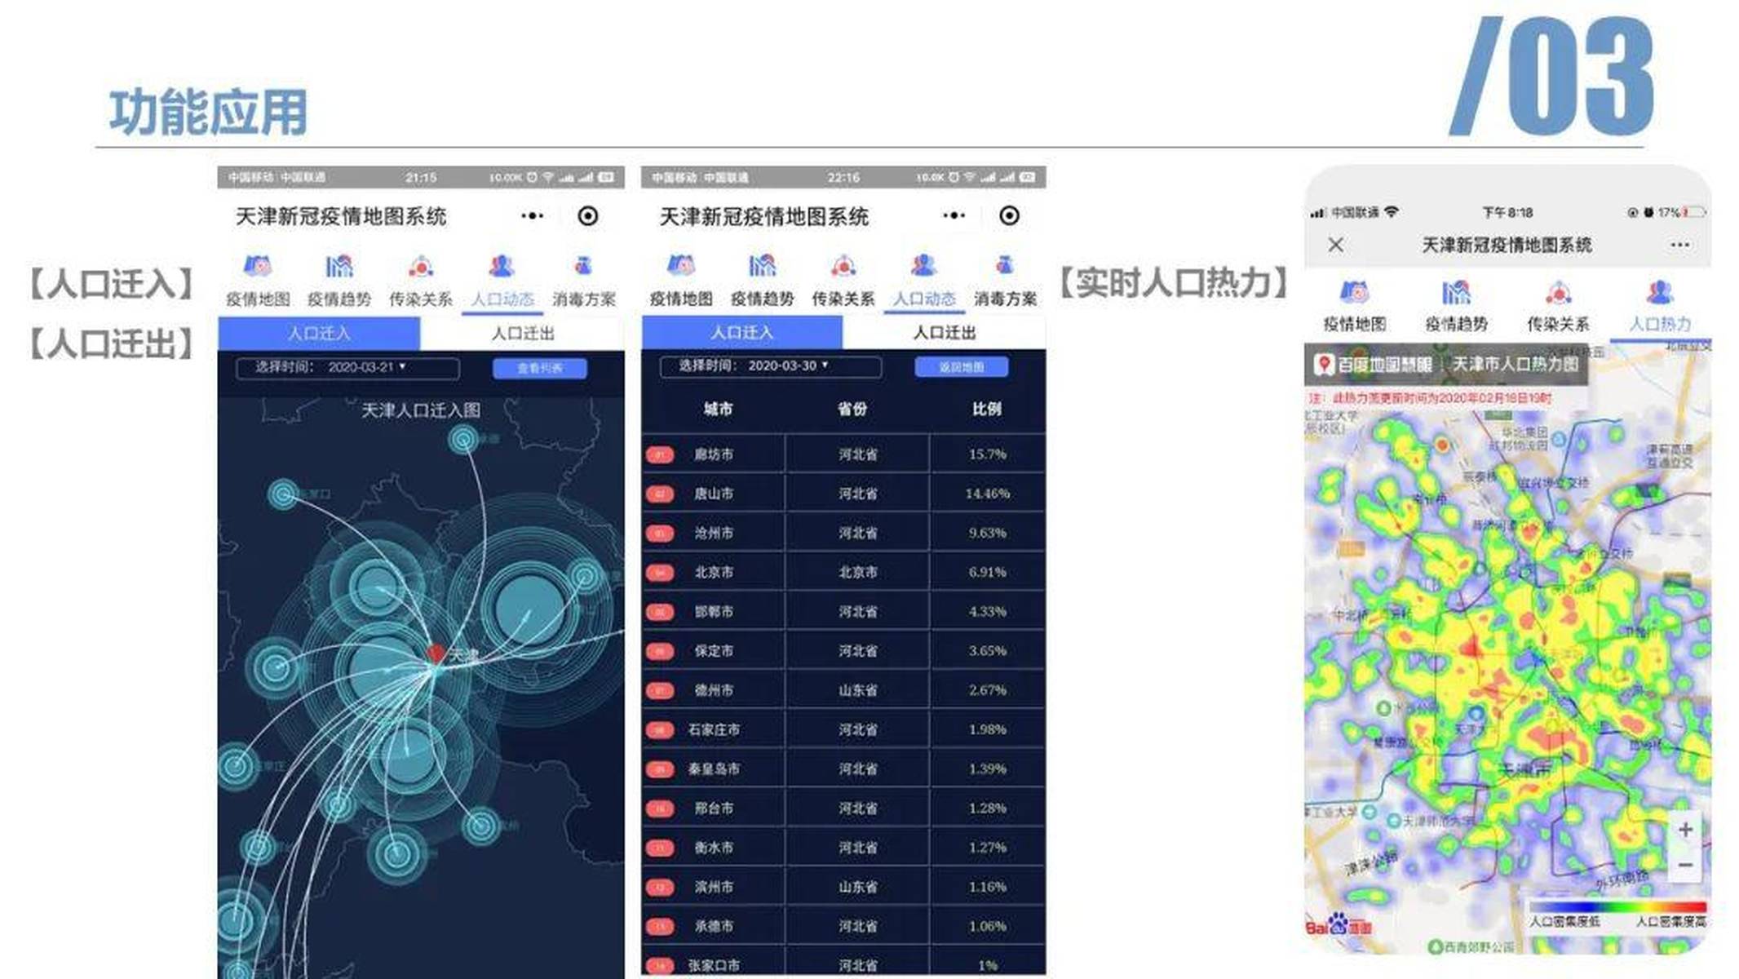The height and width of the screenshot is (979, 1739).
Task: Click red 天津 marker on migration map
Action: pyautogui.click(x=436, y=653)
